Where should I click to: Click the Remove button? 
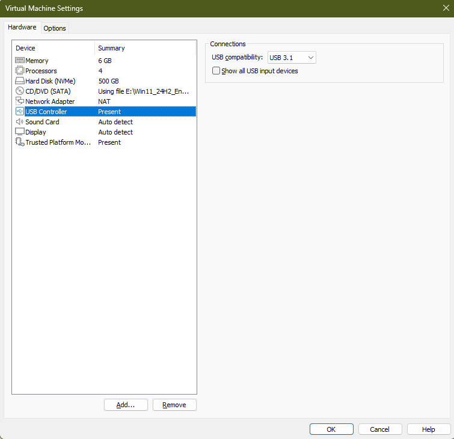click(x=174, y=405)
